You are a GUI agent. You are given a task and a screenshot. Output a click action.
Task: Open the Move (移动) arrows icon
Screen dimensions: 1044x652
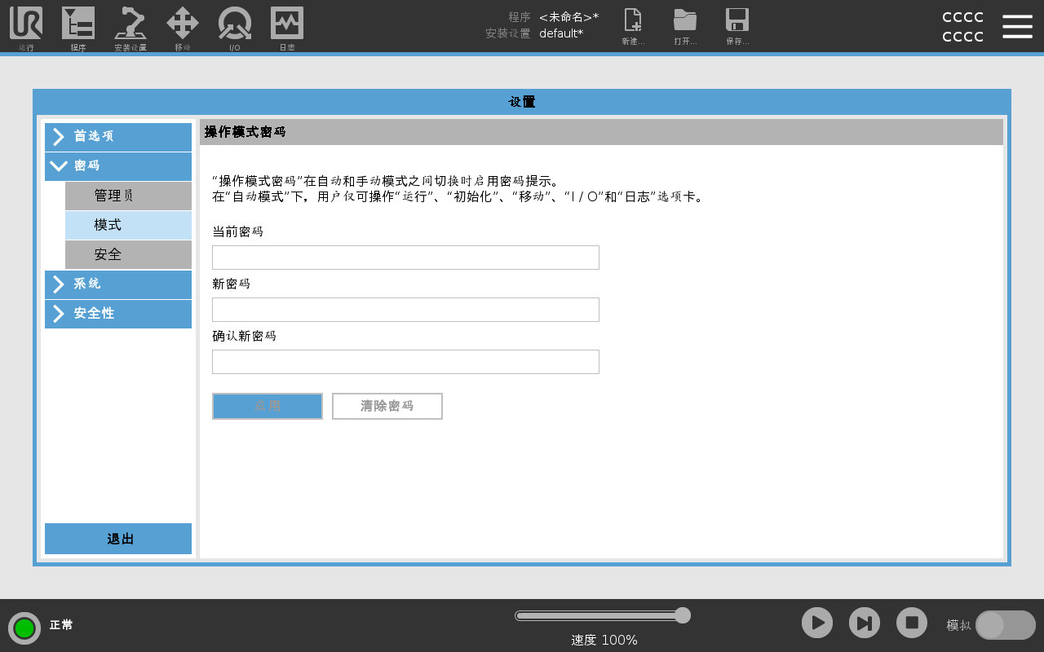point(183,24)
